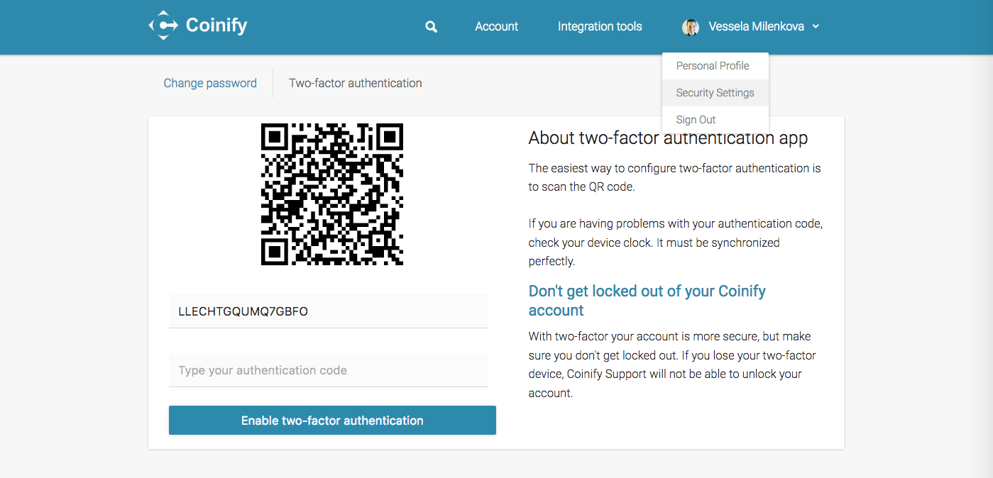Sign Out from the user dropdown
Screen dimensions: 993x478
click(x=715, y=120)
